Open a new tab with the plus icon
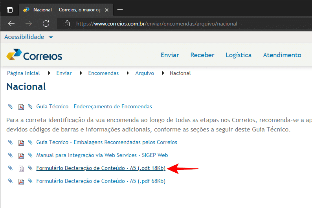 (120, 9)
